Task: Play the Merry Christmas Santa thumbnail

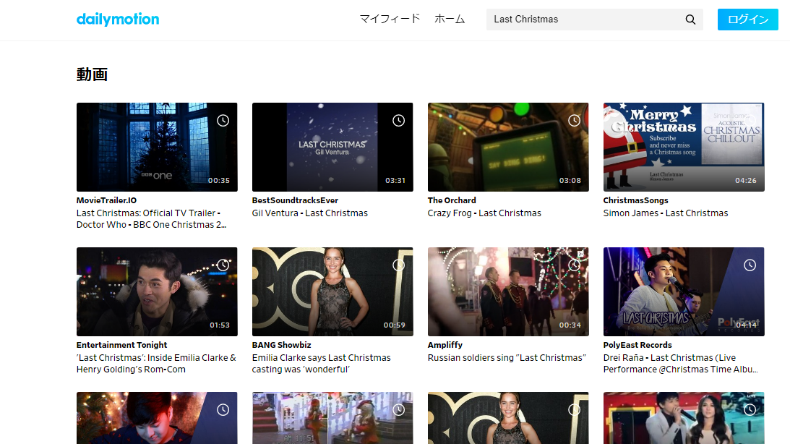Action: pyautogui.click(x=684, y=148)
